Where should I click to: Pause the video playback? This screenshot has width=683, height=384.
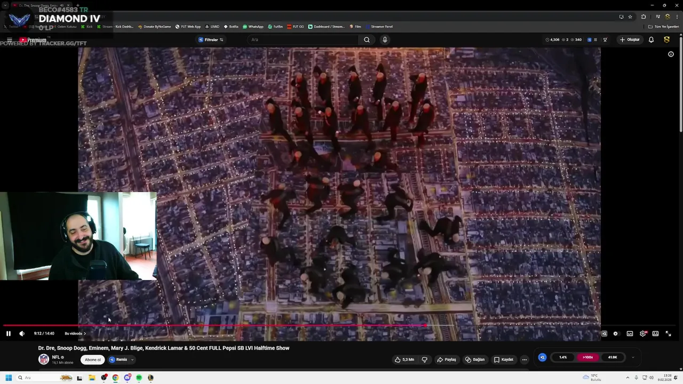click(x=9, y=333)
